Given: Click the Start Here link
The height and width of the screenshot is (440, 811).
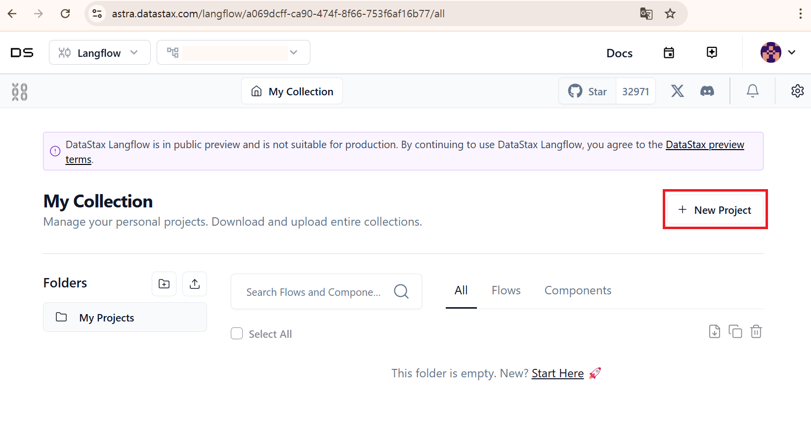Looking at the screenshot, I should point(557,373).
